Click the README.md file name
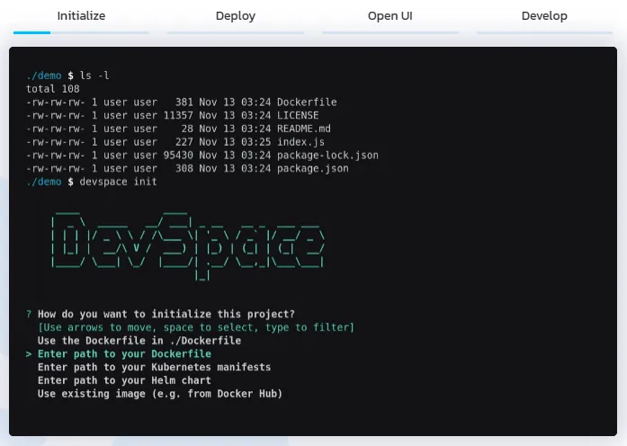Image resolution: width=627 pixels, height=446 pixels. [304, 129]
